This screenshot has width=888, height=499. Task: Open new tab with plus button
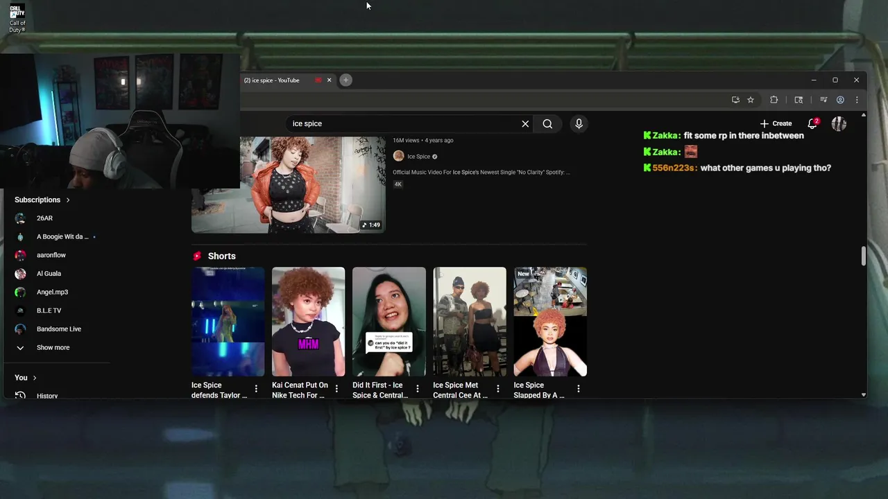coord(345,80)
